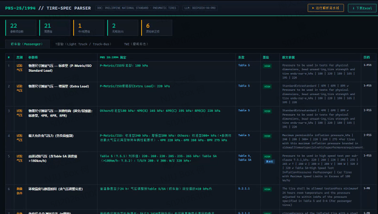This screenshot has height=214, width=378.
Task: Download the results as Excel
Action: [x=362, y=8]
